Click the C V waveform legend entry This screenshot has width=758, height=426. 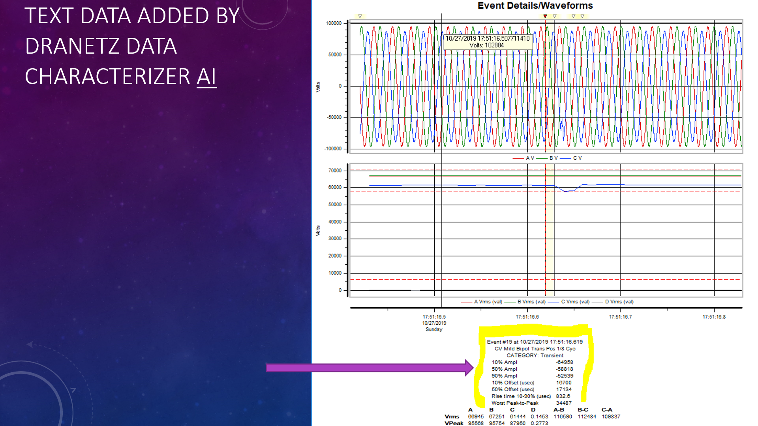click(577, 158)
